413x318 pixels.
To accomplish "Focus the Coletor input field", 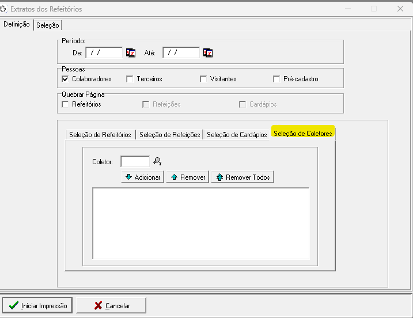I will (135, 162).
